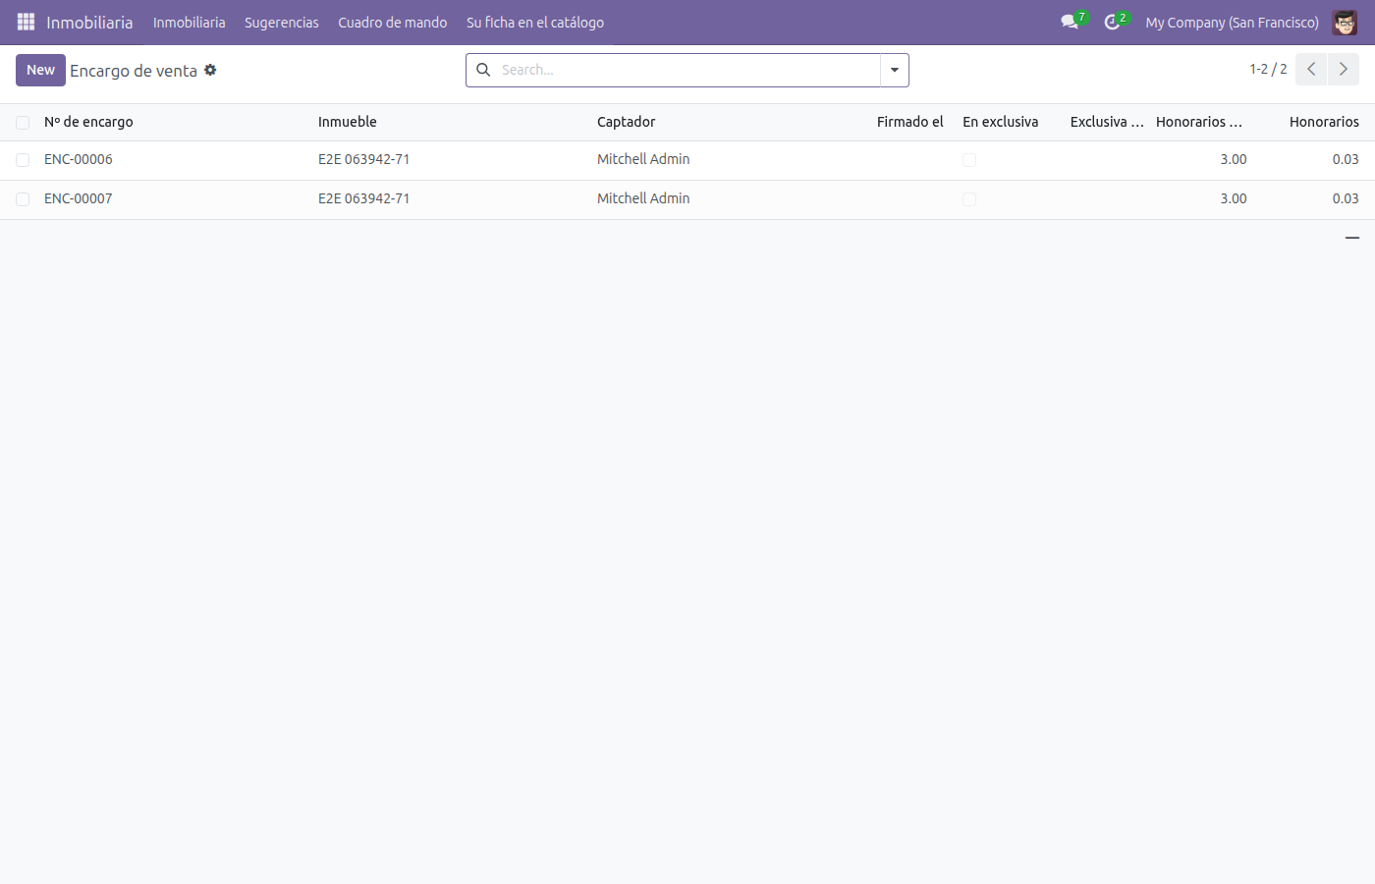Open the Cuadro de mando menu
Screen dimensions: 1375x884
pos(393,22)
